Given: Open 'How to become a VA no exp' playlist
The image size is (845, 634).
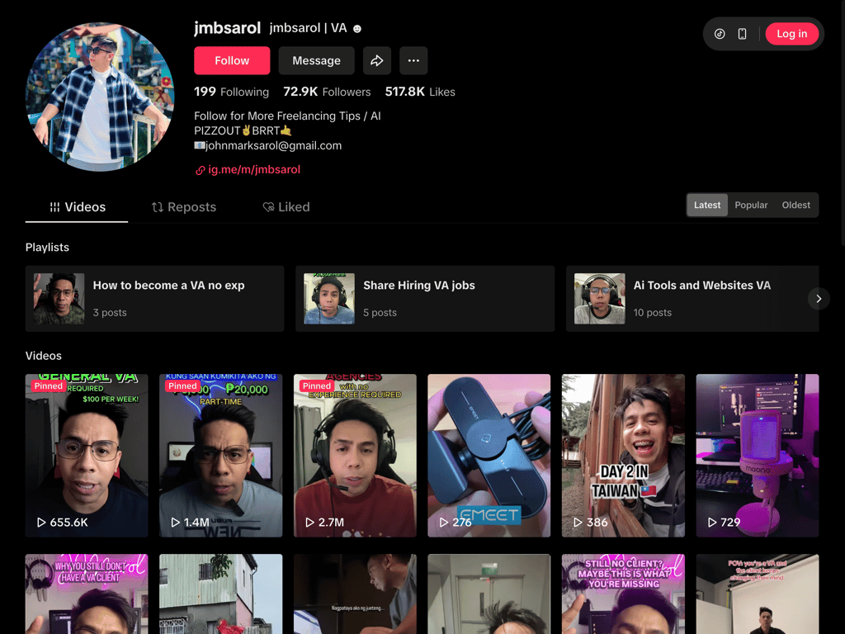Looking at the screenshot, I should [154, 299].
